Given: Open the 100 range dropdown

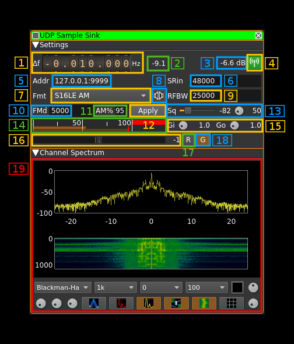Looking at the screenshot, I should (x=206, y=287).
